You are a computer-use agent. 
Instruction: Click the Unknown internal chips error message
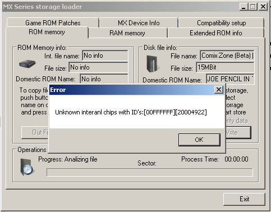click(x=131, y=112)
